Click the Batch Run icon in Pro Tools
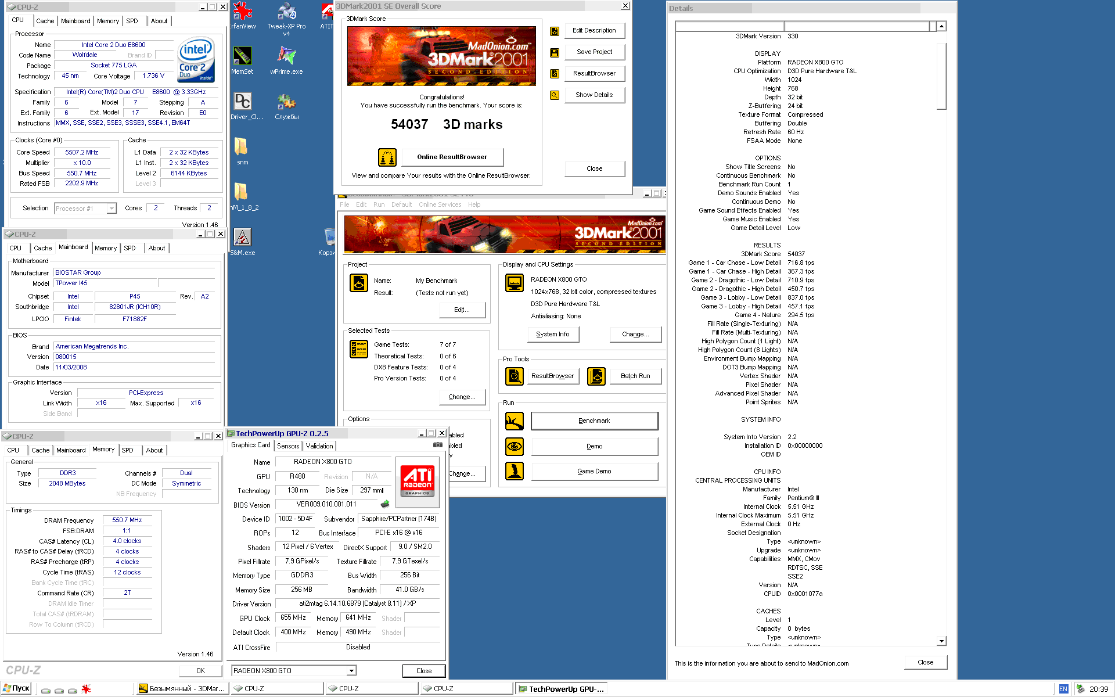The image size is (1115, 697). (x=596, y=376)
